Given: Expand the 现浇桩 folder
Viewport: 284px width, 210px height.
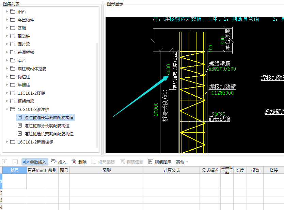Looking at the screenshot, I should pos(7,36).
